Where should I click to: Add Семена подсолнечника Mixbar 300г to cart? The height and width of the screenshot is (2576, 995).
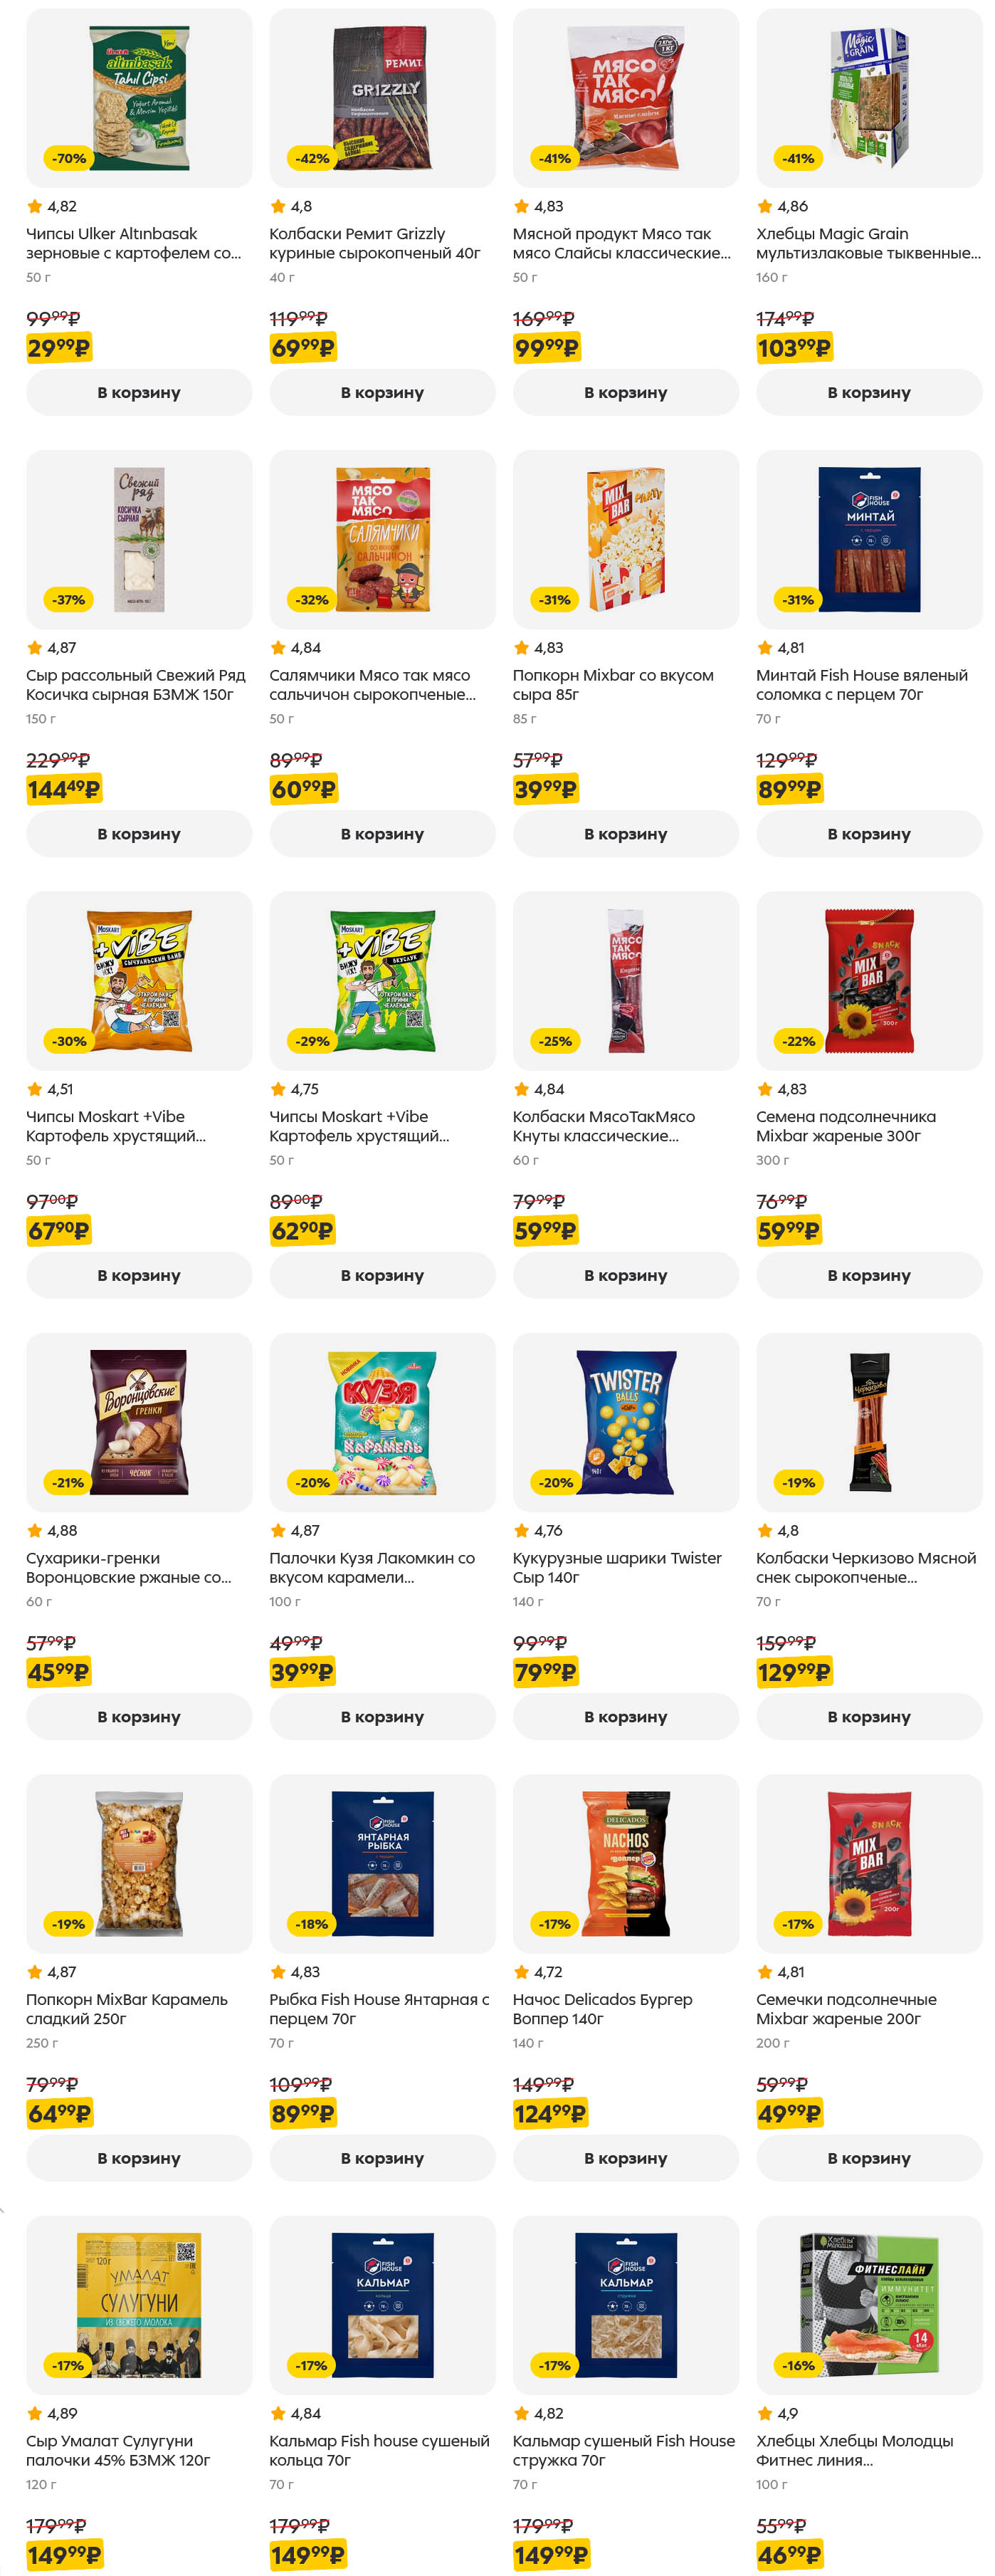[x=868, y=1275]
